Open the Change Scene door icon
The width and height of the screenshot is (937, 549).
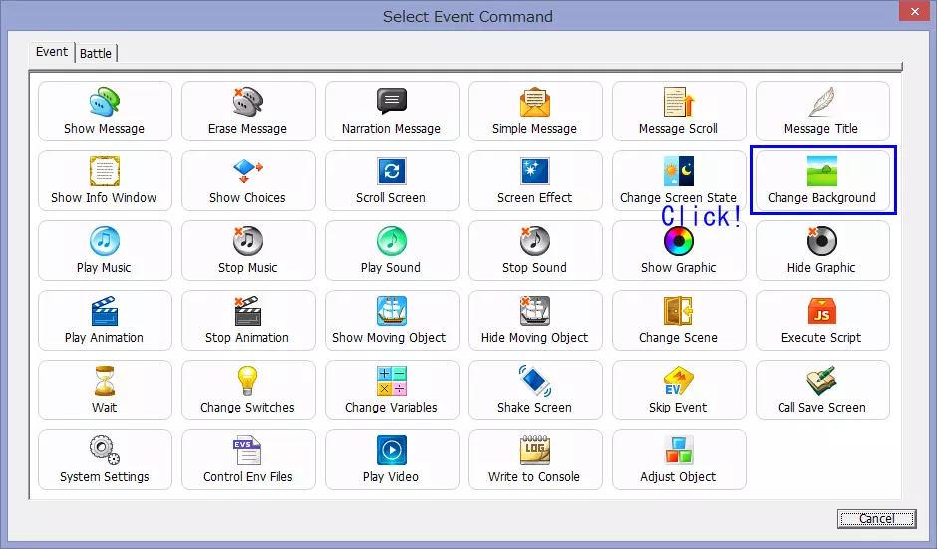[678, 312]
